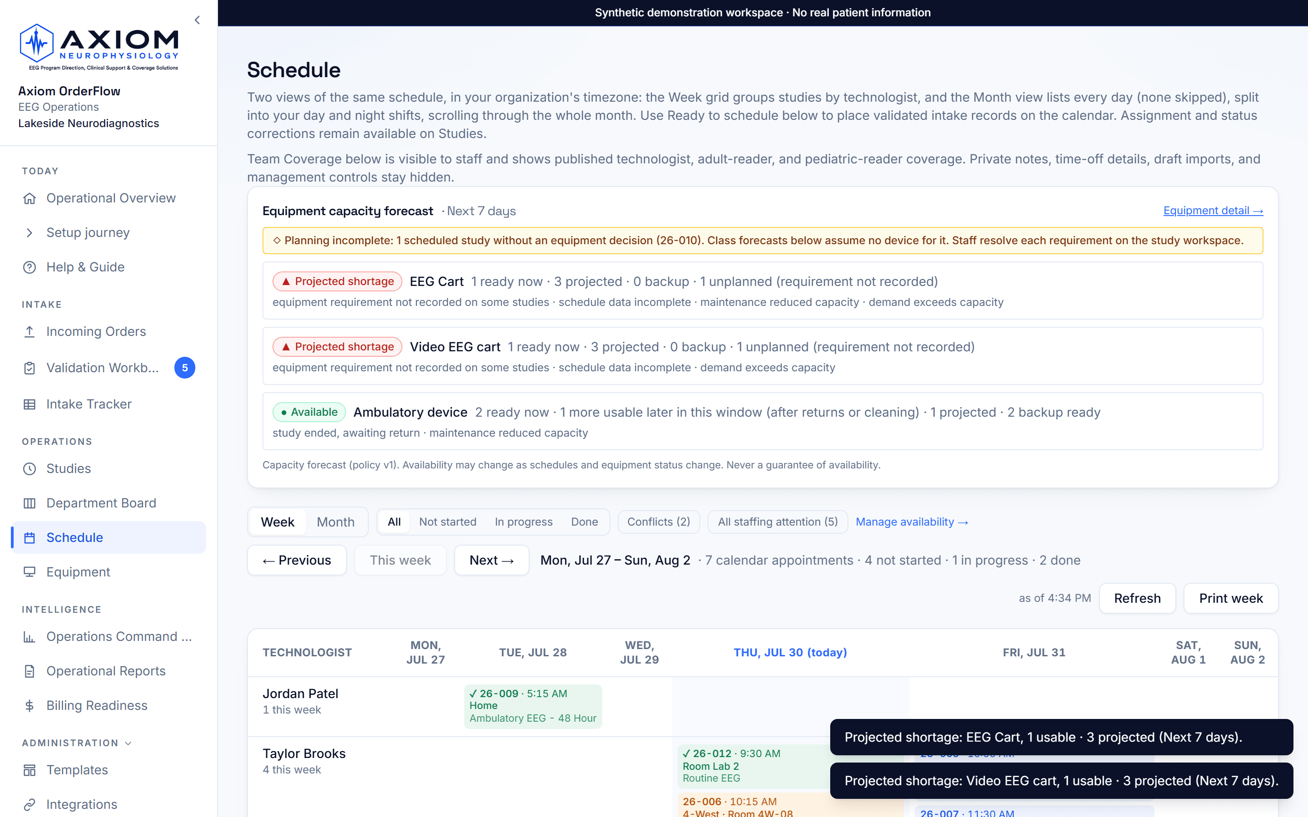This screenshot has width=1308, height=817.
Task: Click the Help & Guide question icon
Action: [30, 267]
